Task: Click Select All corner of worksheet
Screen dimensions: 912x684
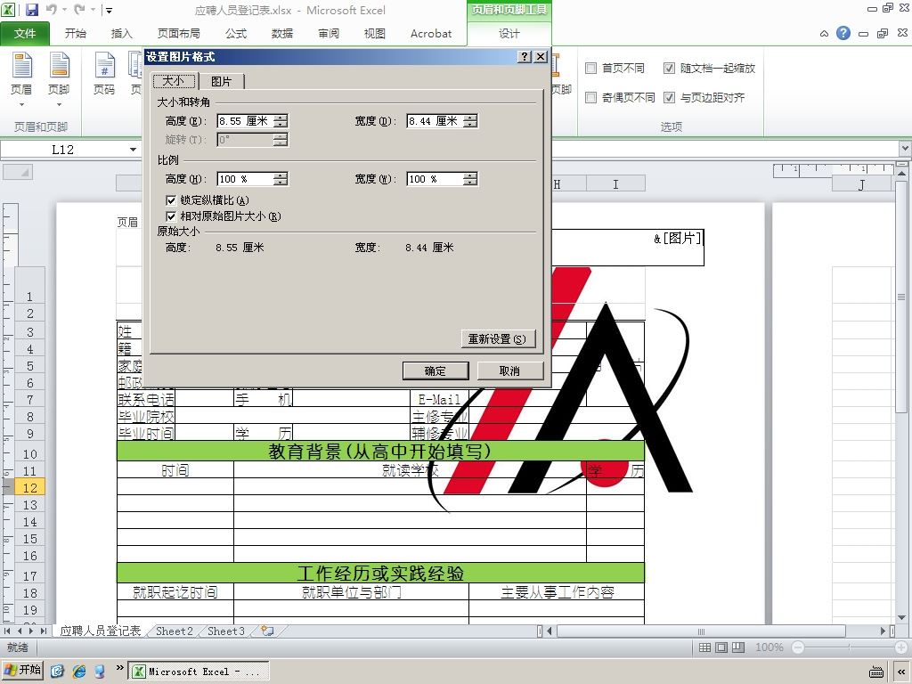Action: click(x=18, y=172)
